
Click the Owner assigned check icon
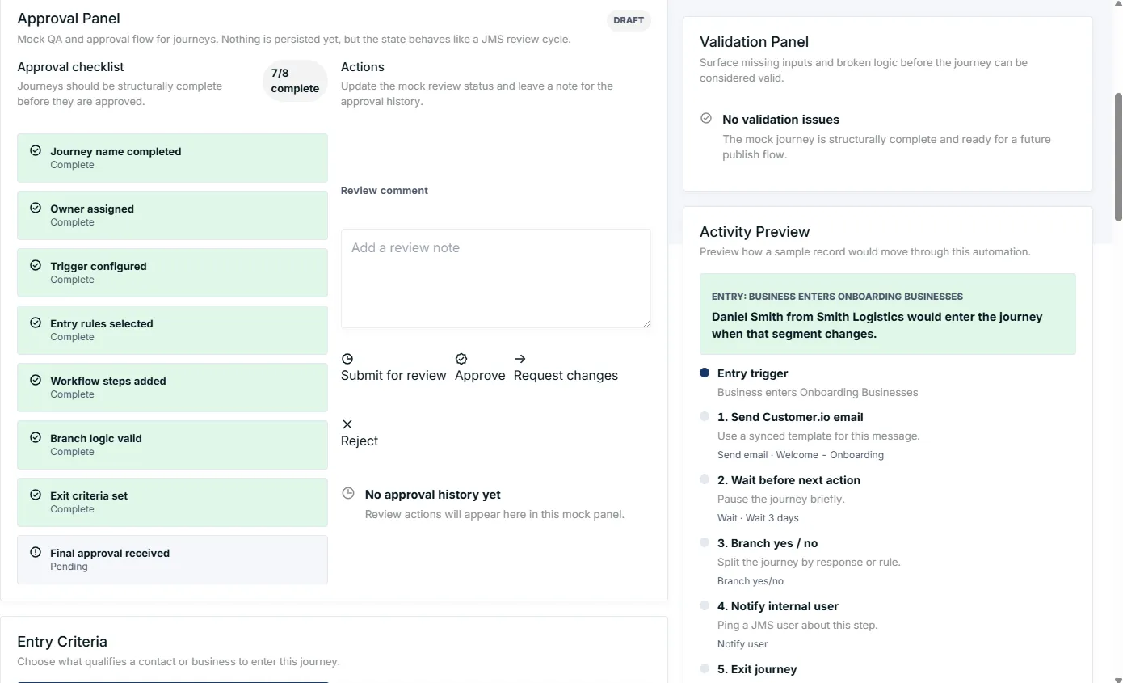click(36, 208)
